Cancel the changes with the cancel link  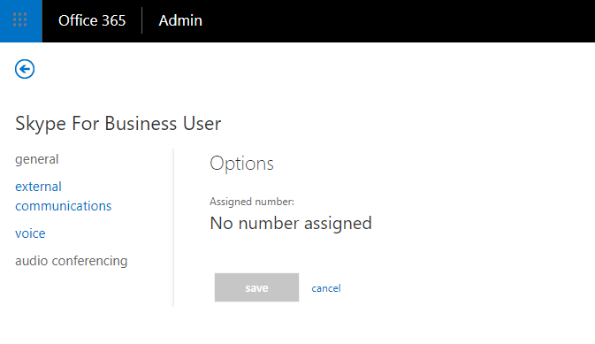(x=326, y=288)
